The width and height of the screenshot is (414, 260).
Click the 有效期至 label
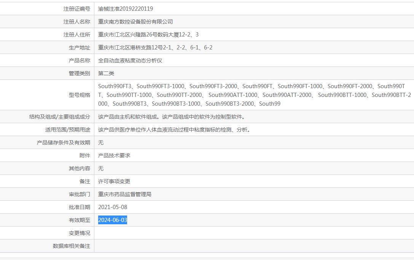pos(79,220)
